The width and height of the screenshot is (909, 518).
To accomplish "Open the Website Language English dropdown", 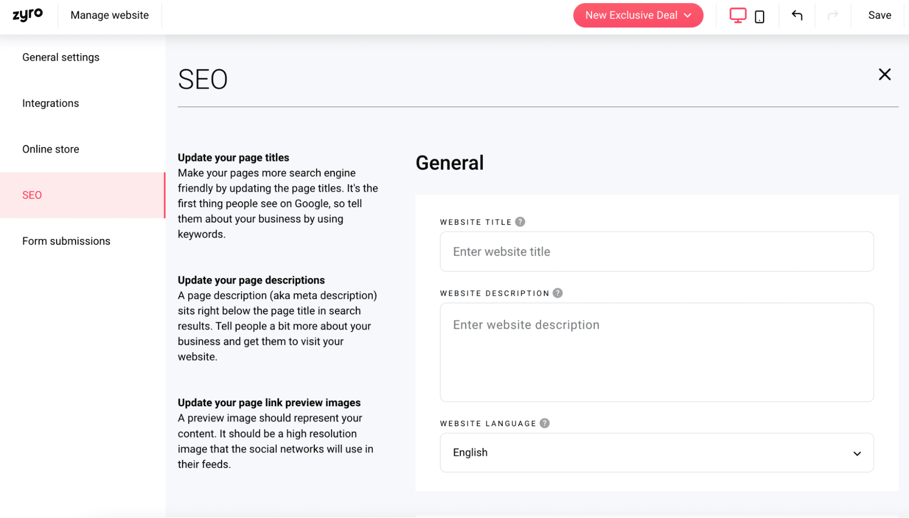I will [x=656, y=453].
